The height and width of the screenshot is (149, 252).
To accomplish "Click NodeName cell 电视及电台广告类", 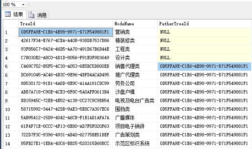I will [x=135, y=101].
